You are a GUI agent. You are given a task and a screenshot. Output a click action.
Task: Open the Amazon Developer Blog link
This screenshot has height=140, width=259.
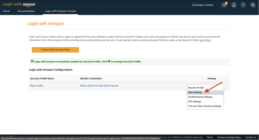pyautogui.click(x=229, y=137)
